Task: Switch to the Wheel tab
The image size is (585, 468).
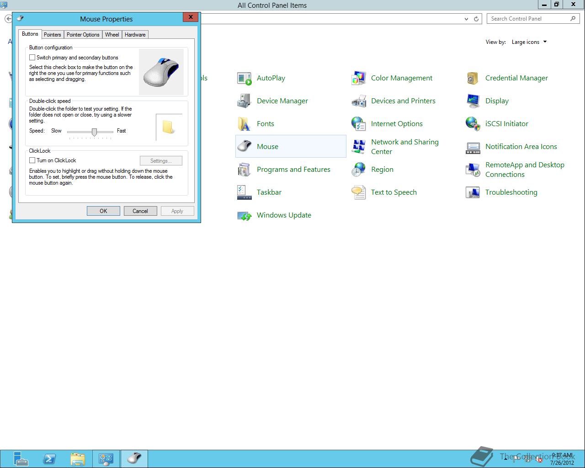Action: click(x=112, y=35)
